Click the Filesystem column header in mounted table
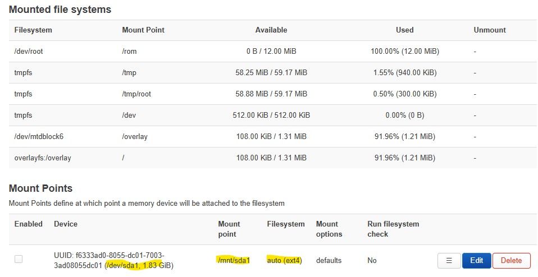The width and height of the screenshot is (538, 277). 33,30
